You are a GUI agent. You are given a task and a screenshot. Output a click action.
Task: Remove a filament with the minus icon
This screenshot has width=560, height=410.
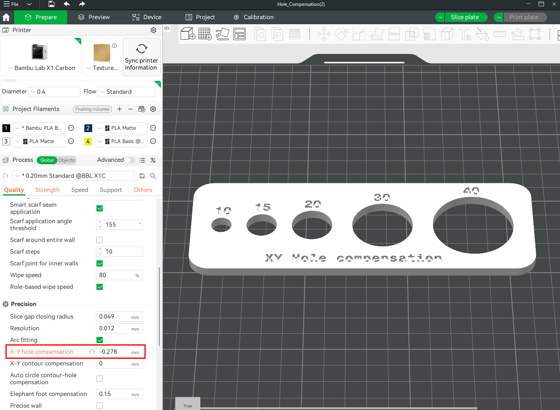(130, 109)
